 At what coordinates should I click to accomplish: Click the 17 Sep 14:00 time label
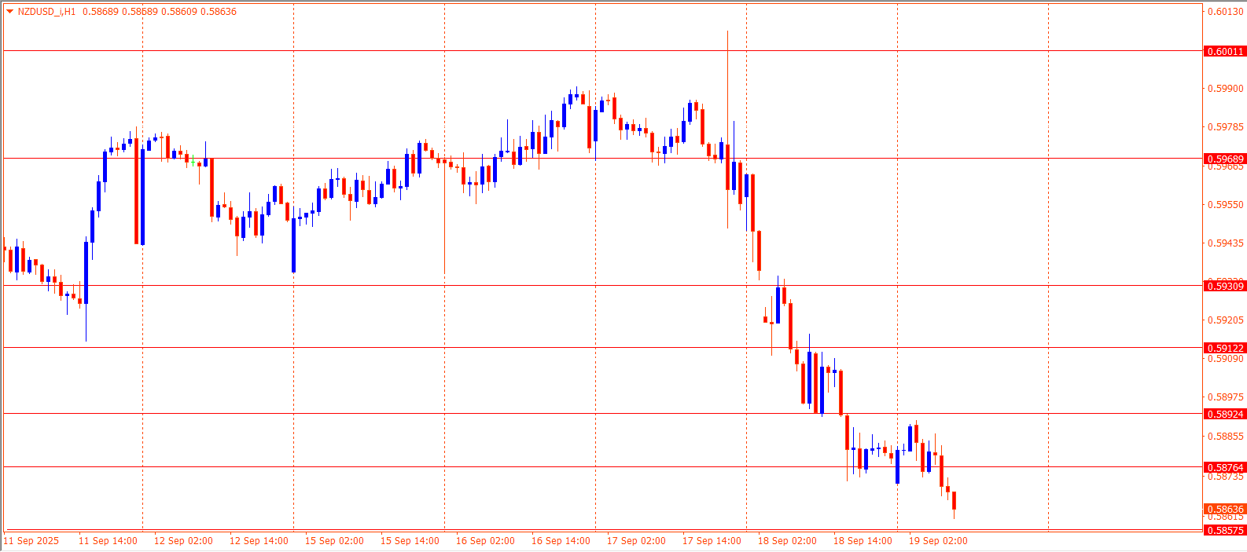tap(712, 541)
